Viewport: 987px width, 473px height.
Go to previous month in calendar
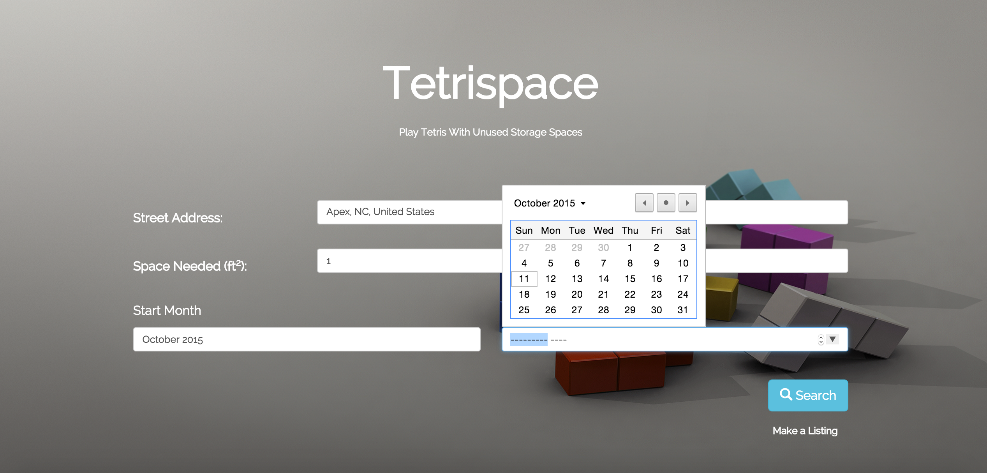coord(644,203)
